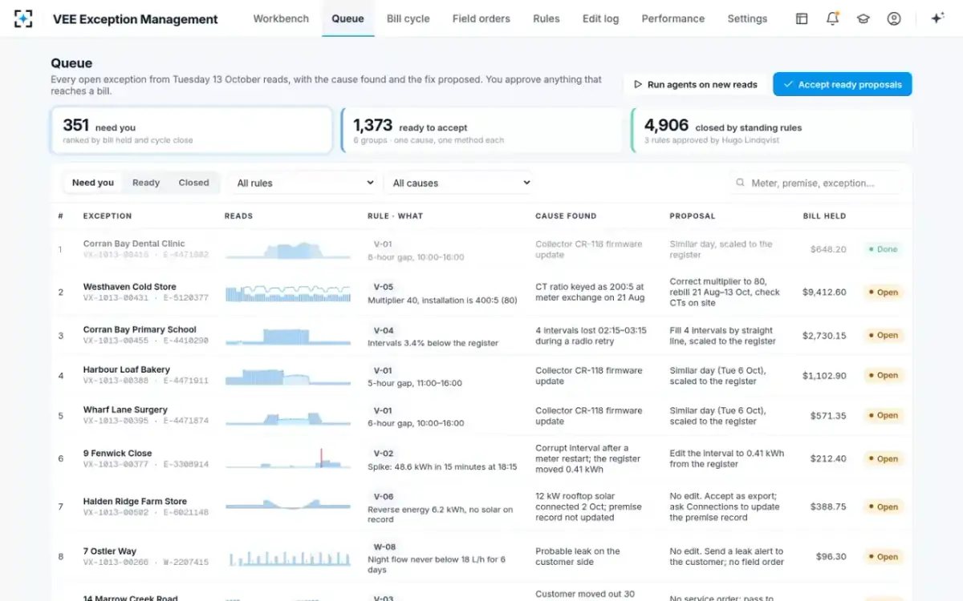
Task: Click the READS column header
Action: [239, 216]
